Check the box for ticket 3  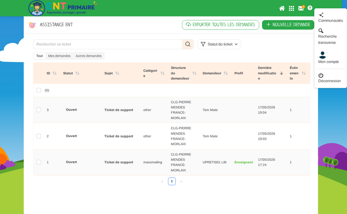[39, 110]
